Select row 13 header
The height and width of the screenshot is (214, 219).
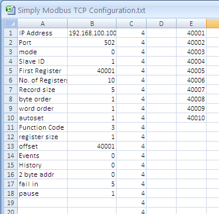click(x=11, y=146)
